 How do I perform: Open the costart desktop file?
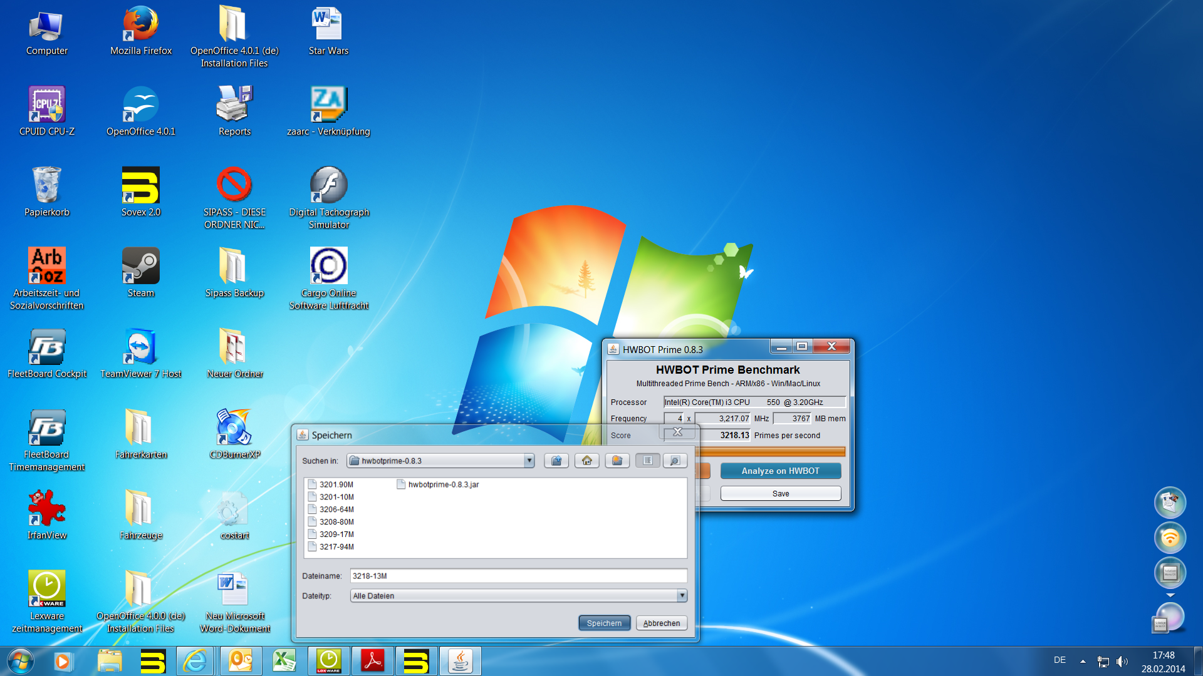[x=234, y=515]
